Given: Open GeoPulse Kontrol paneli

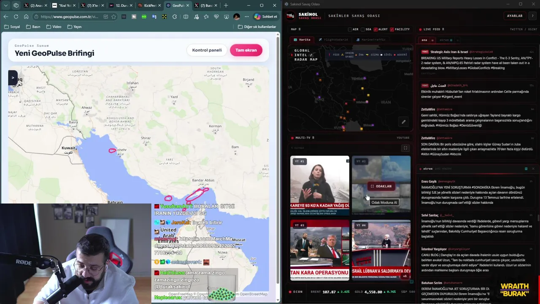Looking at the screenshot, I should [207, 50].
